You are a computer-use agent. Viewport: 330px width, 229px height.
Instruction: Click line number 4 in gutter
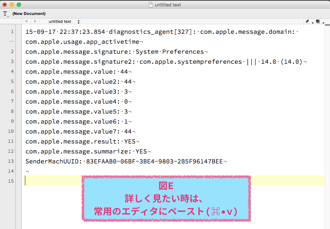(x=12, y=72)
